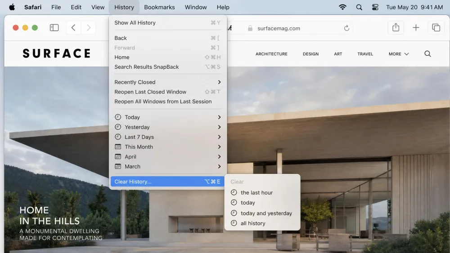Go back with the back arrow
The width and height of the screenshot is (450, 253).
click(73, 27)
